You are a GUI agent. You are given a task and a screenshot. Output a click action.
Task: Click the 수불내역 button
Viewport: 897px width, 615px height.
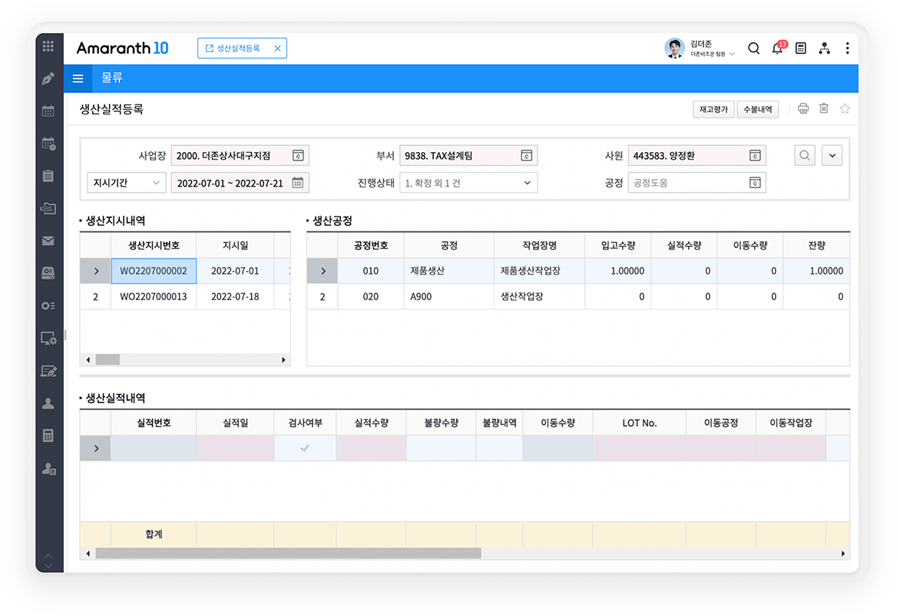point(758,109)
